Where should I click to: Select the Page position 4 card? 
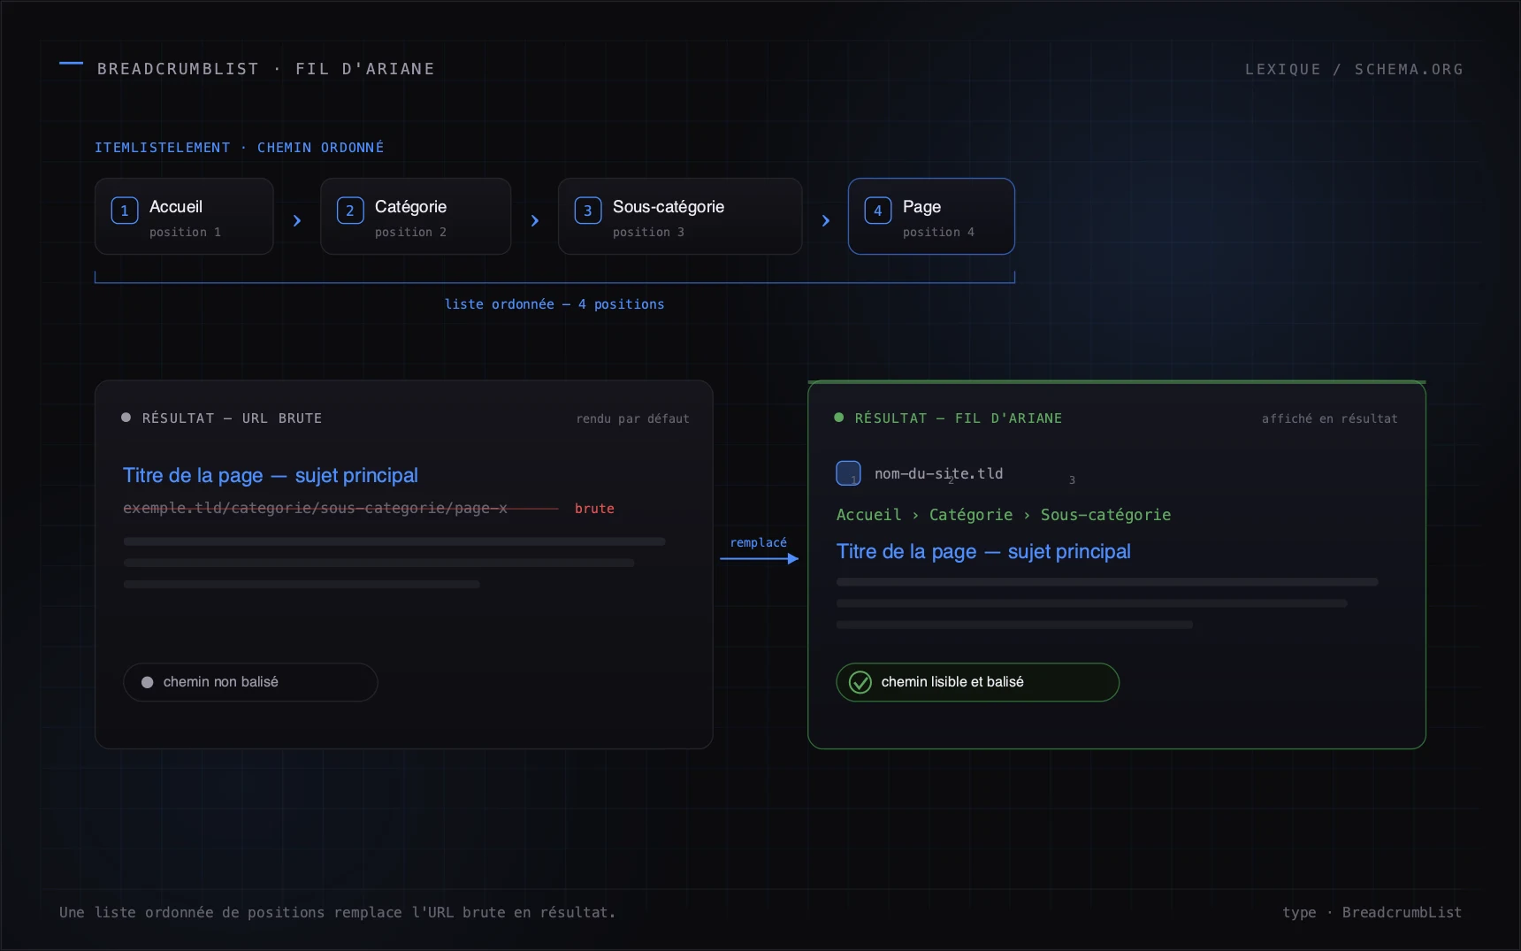[931, 217]
